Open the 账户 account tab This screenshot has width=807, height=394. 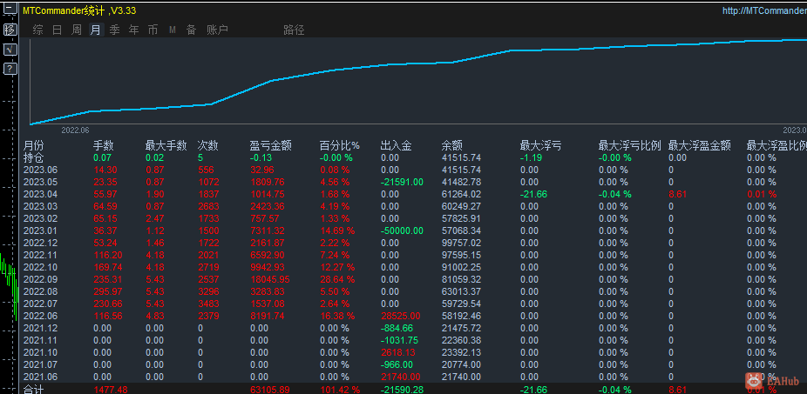point(217,30)
